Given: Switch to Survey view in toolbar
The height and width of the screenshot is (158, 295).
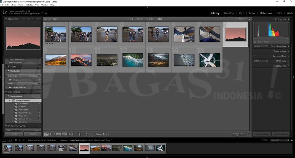Looking at the screenshot, I should pos(65,134).
